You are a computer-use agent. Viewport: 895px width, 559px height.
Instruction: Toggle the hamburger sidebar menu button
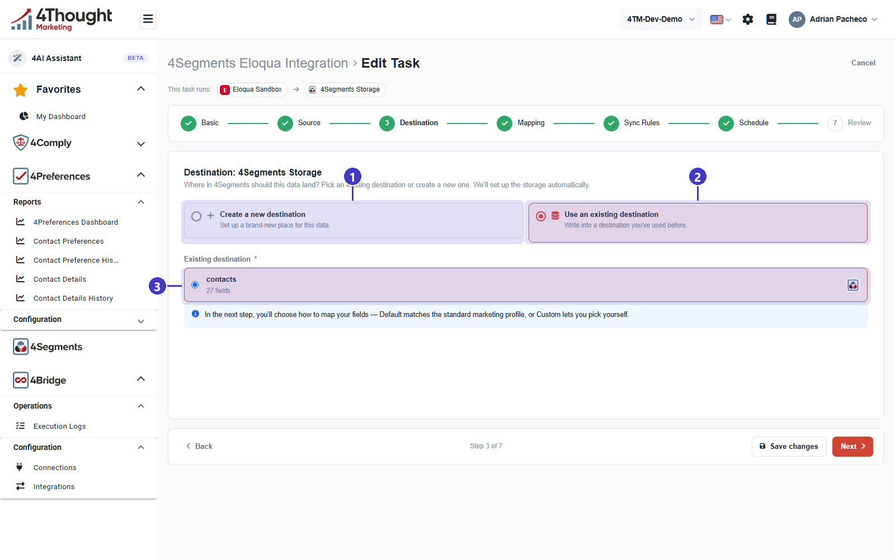pyautogui.click(x=148, y=19)
